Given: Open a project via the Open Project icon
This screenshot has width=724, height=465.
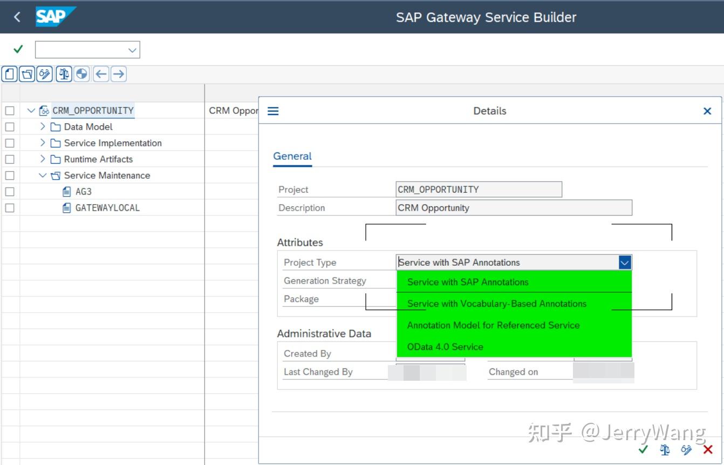Looking at the screenshot, I should point(27,74).
